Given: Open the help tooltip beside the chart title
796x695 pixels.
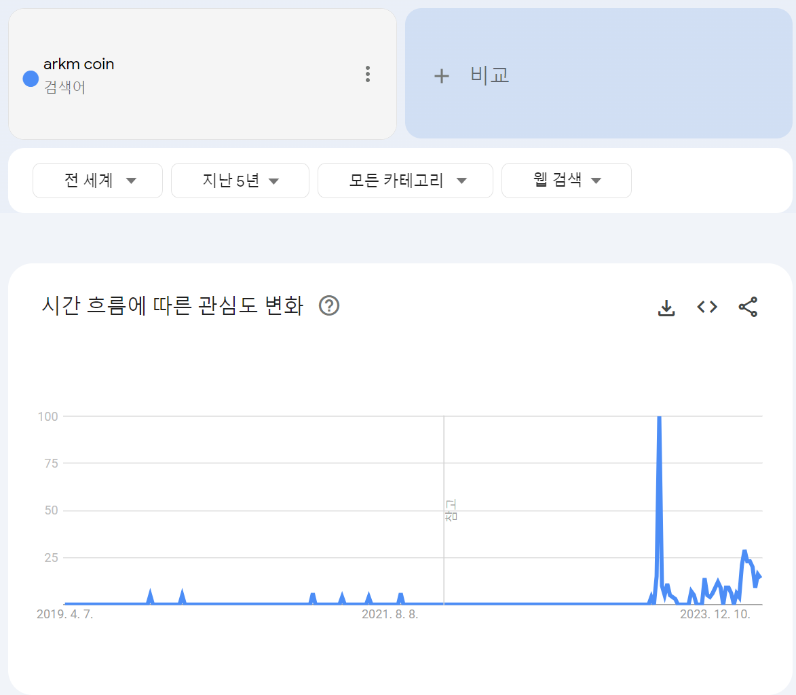Looking at the screenshot, I should tap(329, 306).
